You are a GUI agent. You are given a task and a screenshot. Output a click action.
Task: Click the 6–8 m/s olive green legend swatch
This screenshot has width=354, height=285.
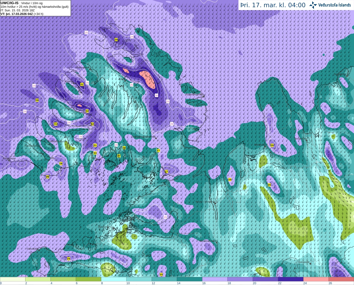pyautogui.click(x=88, y=279)
